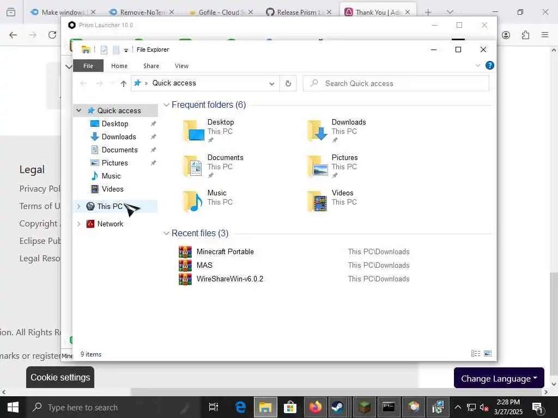This screenshot has width=558, height=418.
Task: Open new browser tab
Action: pos(428,12)
